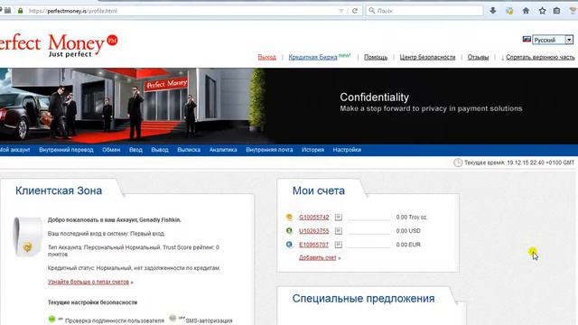
Task: Bookmark this page with the star icon
Action: click(542, 11)
